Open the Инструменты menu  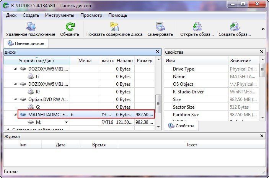point(60,15)
